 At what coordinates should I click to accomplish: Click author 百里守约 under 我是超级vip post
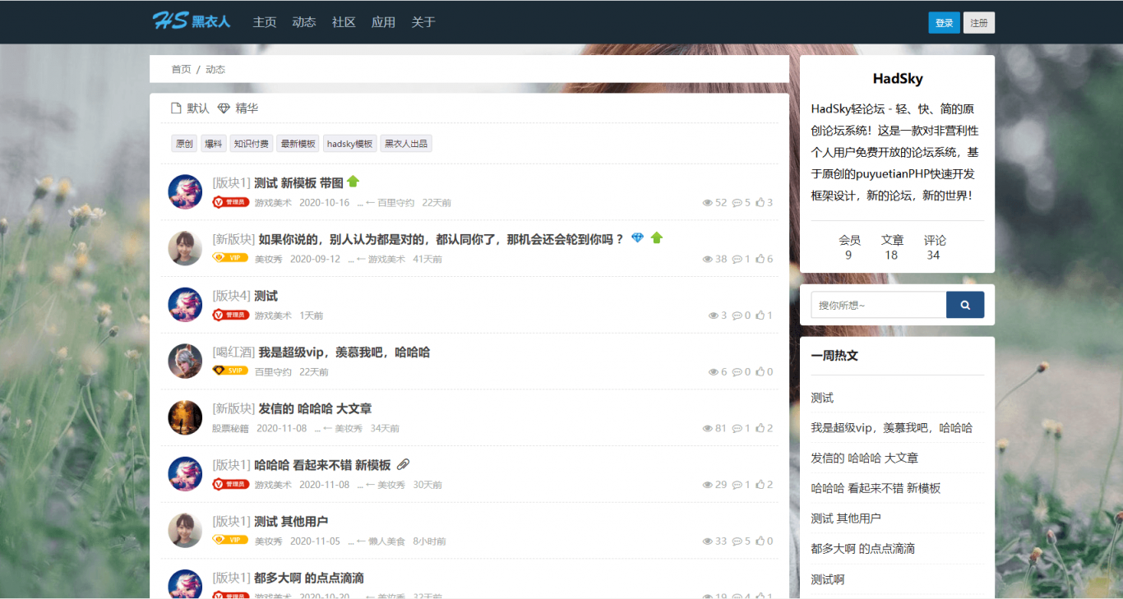(273, 372)
